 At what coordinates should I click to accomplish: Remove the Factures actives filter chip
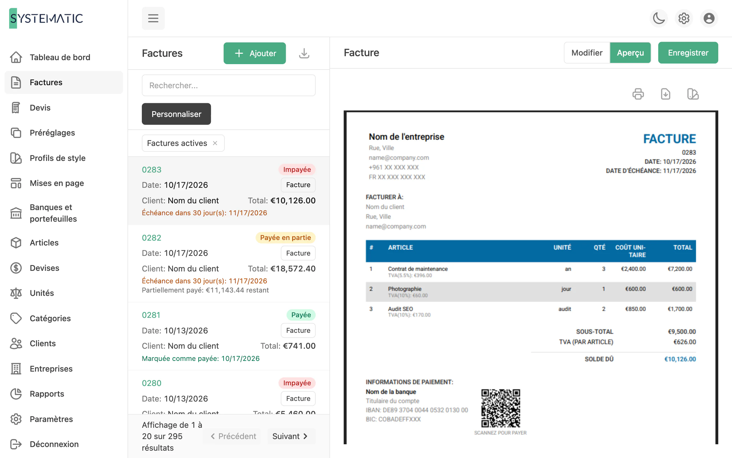[x=215, y=143]
